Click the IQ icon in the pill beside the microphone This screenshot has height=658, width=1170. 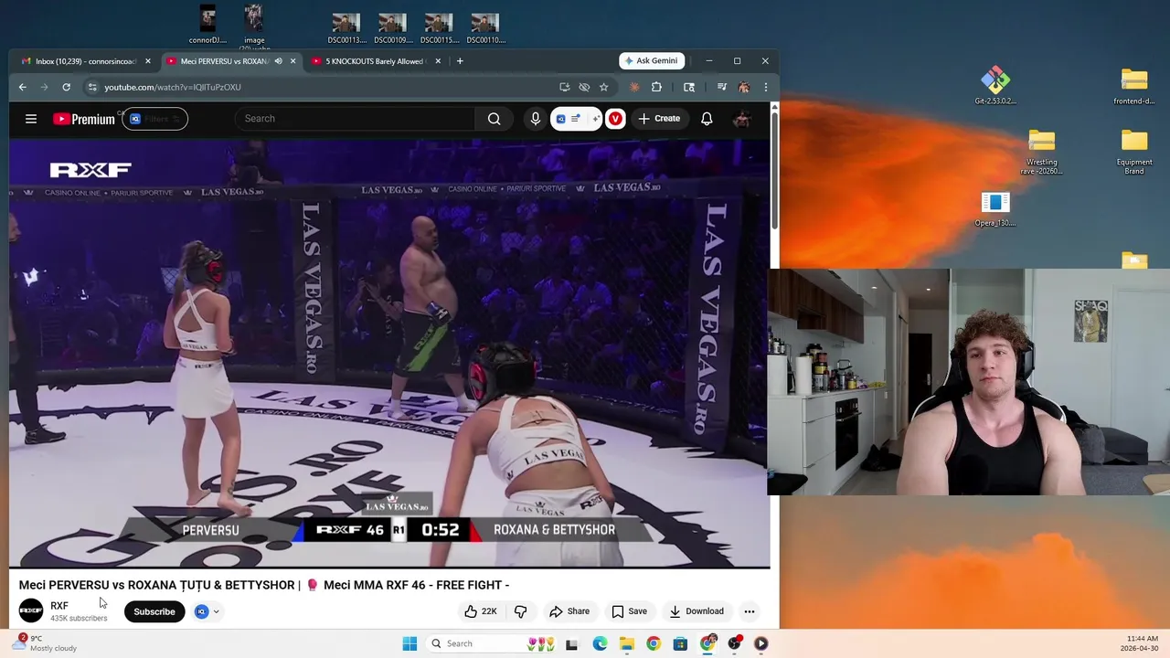click(561, 119)
